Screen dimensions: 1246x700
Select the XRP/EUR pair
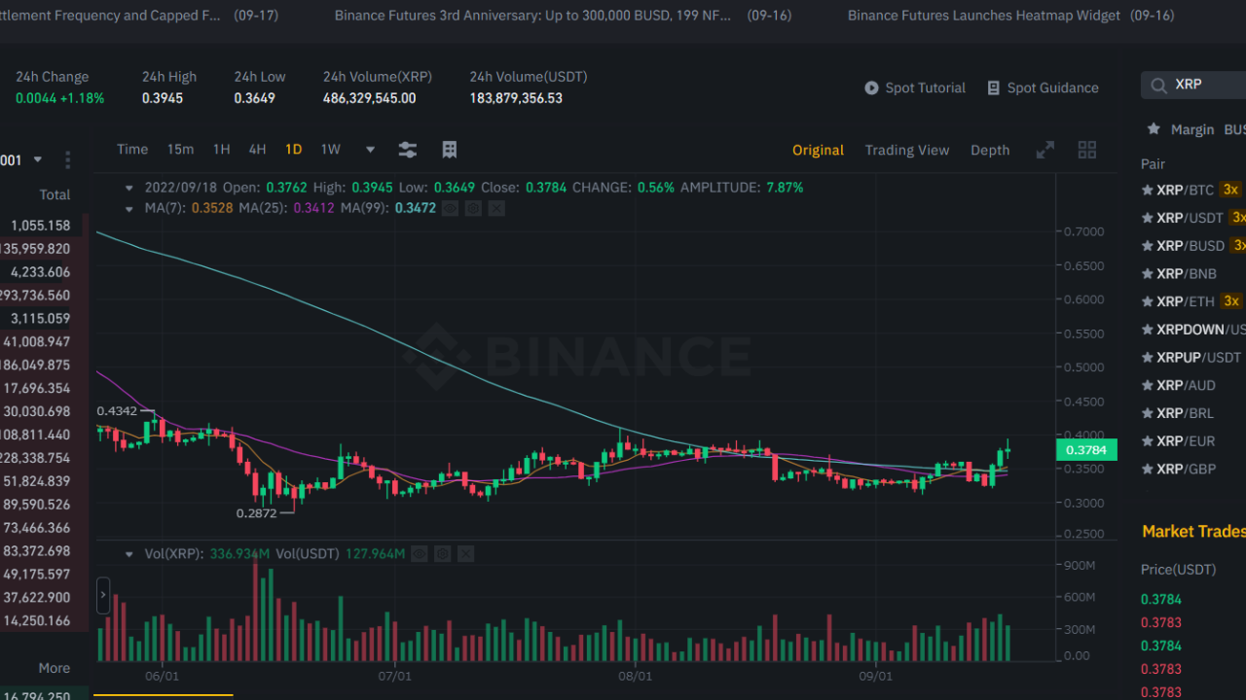tap(1186, 441)
